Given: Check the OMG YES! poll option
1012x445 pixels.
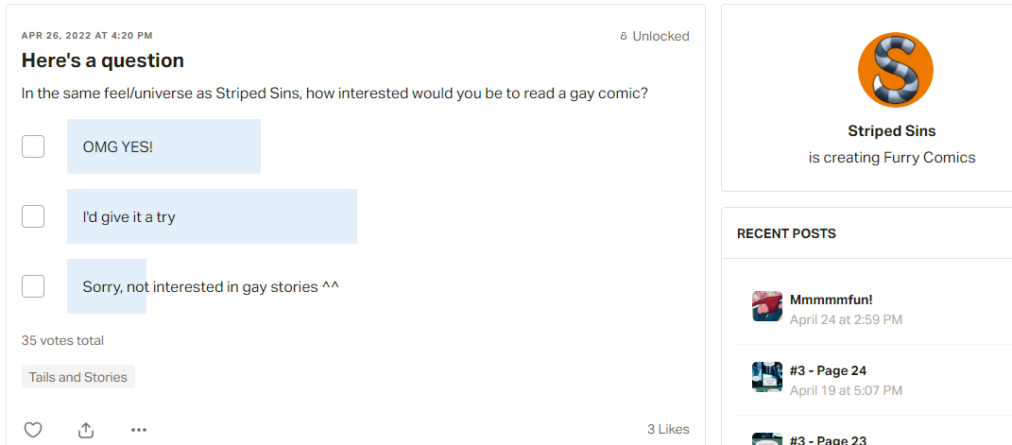Looking at the screenshot, I should (x=33, y=146).
